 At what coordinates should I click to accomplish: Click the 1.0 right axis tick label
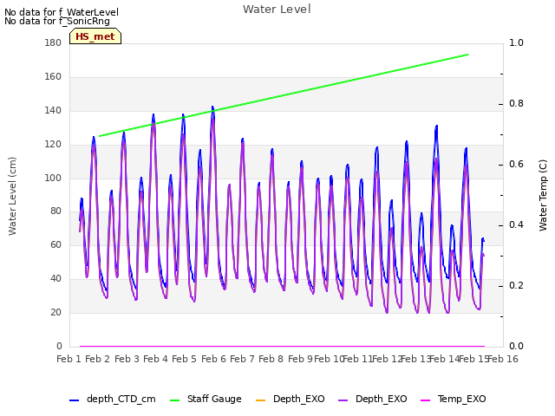coord(516,42)
